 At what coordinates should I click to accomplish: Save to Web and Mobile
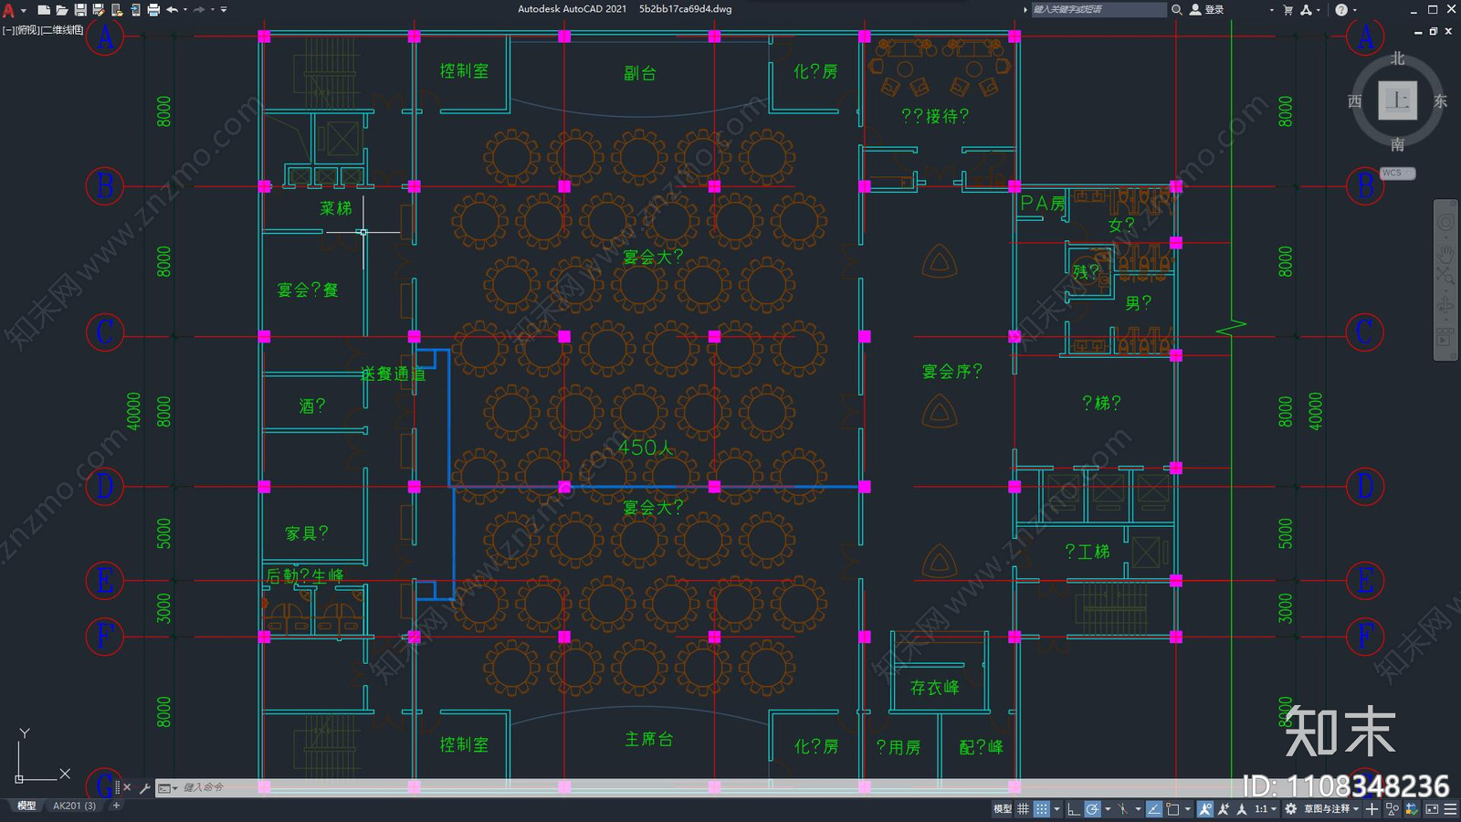pos(135,10)
